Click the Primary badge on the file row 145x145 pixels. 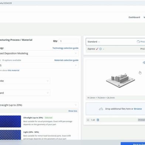(x=141, y=120)
